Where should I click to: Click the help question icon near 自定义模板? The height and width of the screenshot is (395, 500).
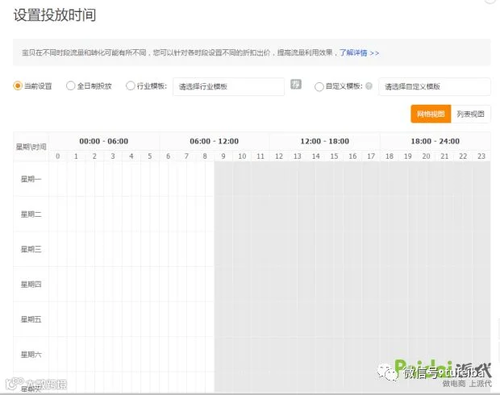click(369, 86)
